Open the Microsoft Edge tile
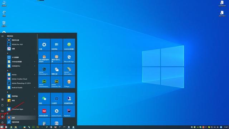This screenshot has width=229, height=129. click(69, 57)
